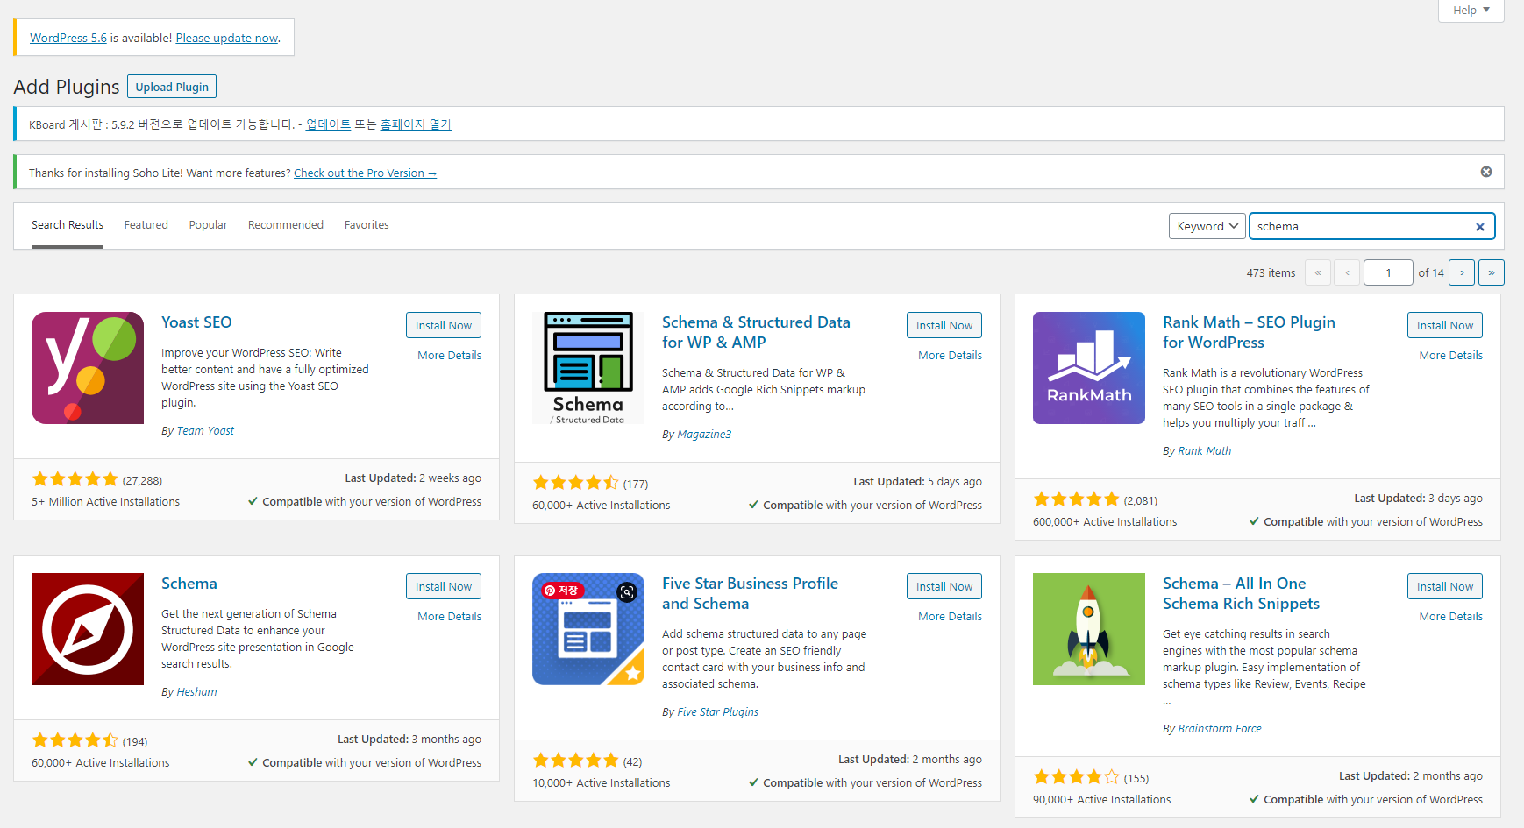This screenshot has width=1524, height=828.
Task: Open Check out the Pro Version link
Action: point(365,173)
